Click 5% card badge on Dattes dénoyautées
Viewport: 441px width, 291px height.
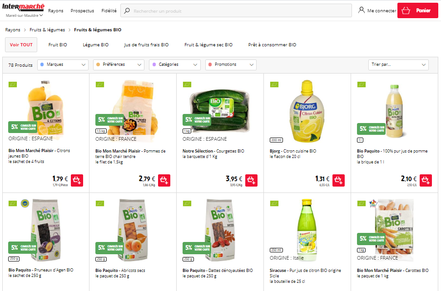[197, 248]
